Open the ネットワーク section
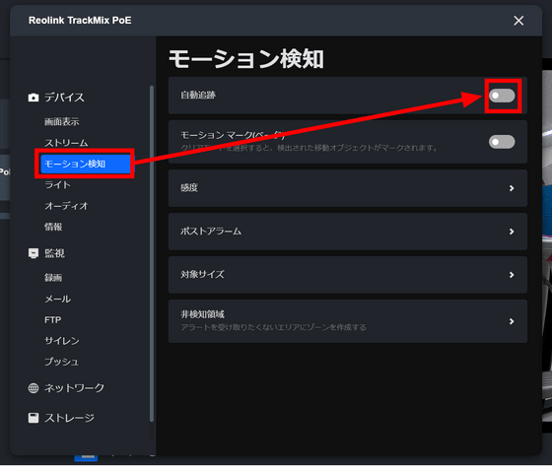 click(x=74, y=388)
